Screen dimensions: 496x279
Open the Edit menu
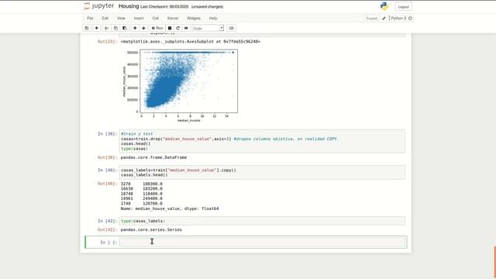(105, 19)
